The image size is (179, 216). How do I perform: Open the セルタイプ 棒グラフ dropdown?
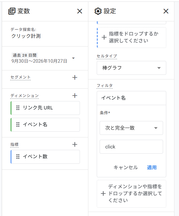coord(131,68)
